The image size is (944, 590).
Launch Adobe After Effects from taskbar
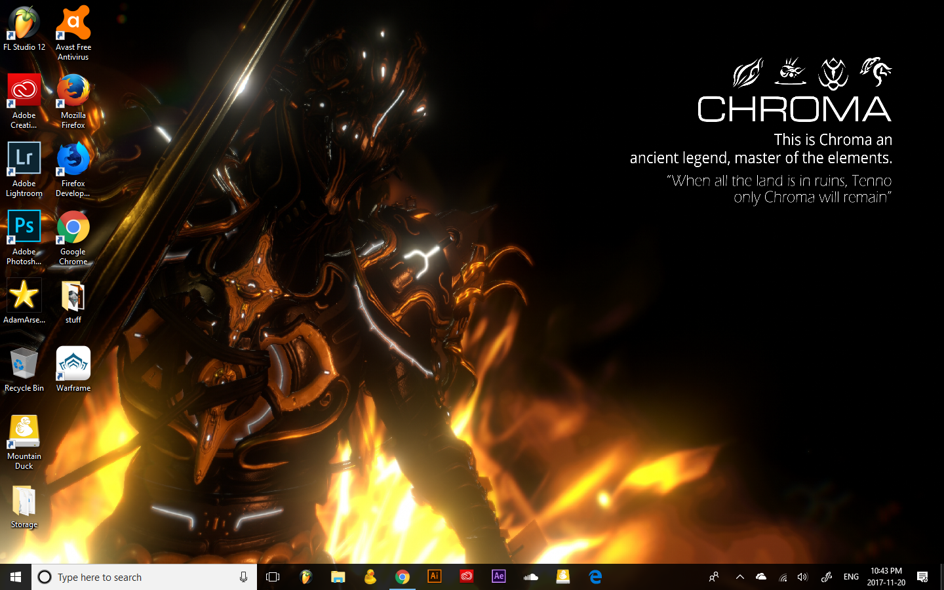(x=498, y=577)
